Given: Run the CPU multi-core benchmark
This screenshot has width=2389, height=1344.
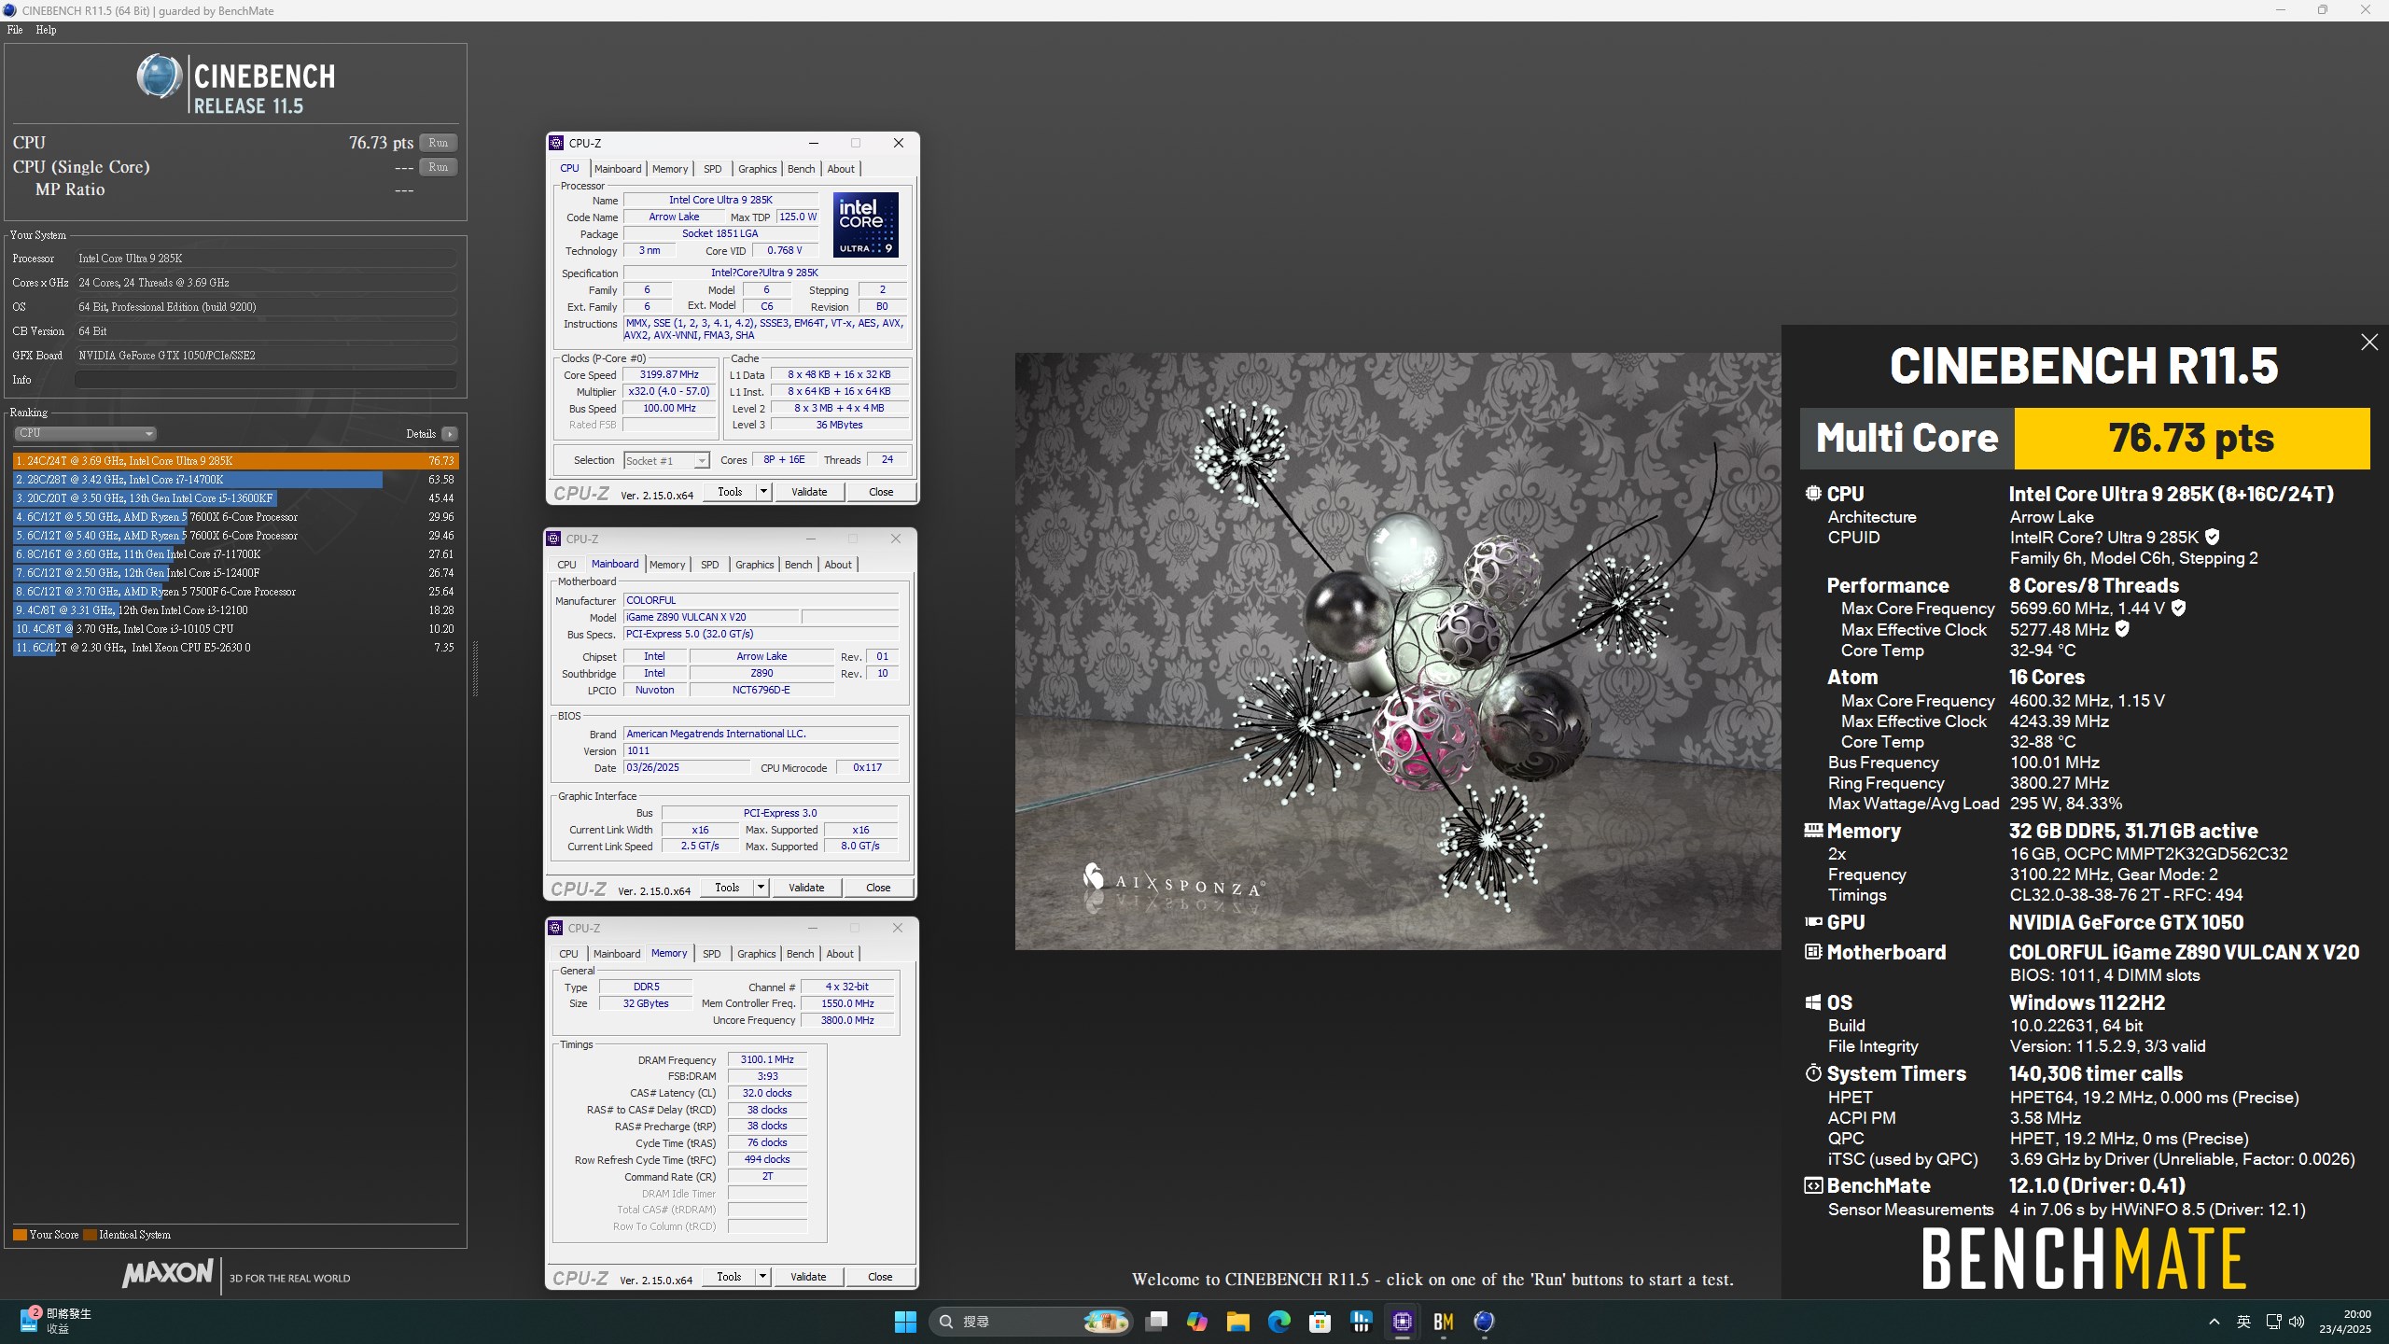Looking at the screenshot, I should coord(438,143).
